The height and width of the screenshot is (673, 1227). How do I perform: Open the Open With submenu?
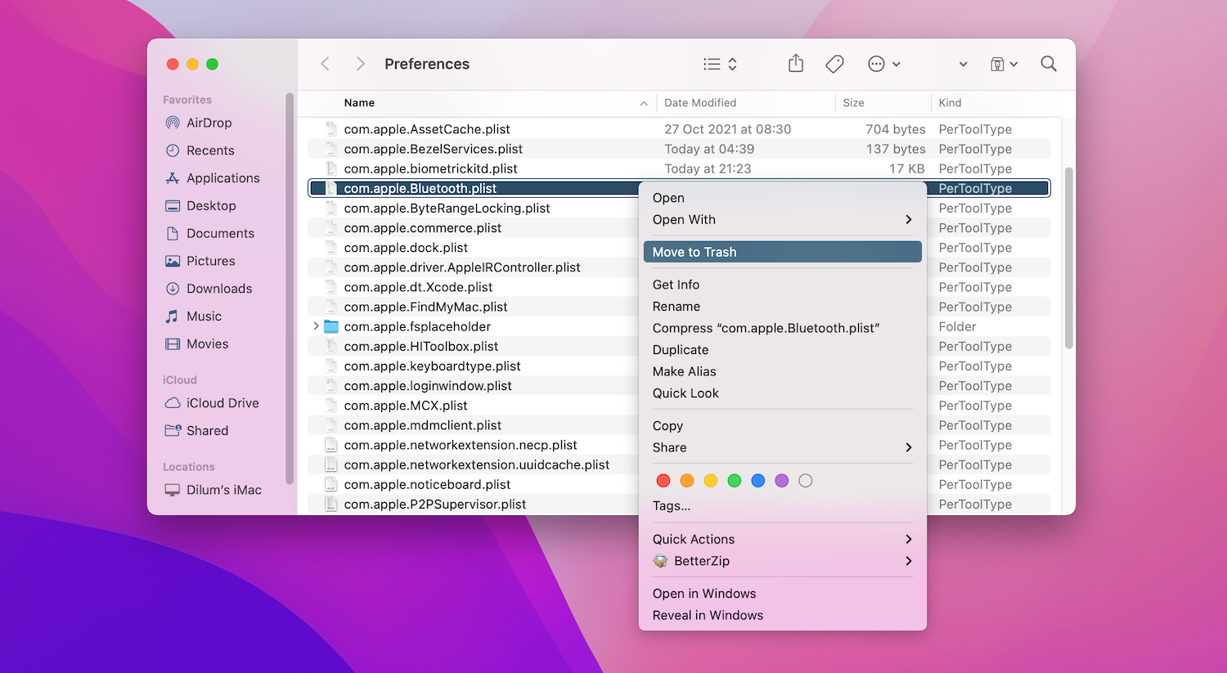(684, 219)
